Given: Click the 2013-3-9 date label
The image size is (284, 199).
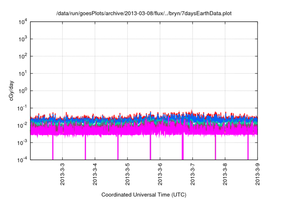Looking at the screenshot, I should tap(257, 174).
